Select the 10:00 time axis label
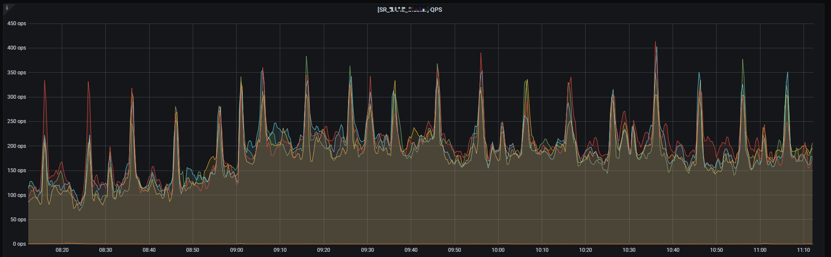Image resolution: width=831 pixels, height=257 pixels. [498, 250]
